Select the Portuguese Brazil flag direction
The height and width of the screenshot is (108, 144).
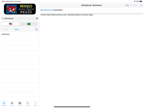point(29,24)
